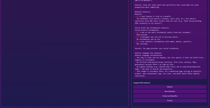
Task: Click the X mark beside 'Each feature is tied to a benefit'
Action: click(x=139, y=16)
